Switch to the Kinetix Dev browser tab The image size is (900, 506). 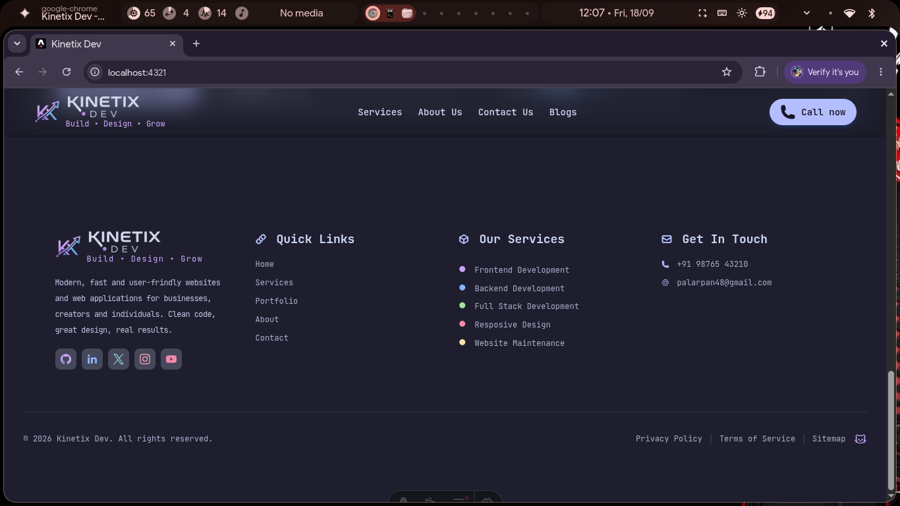pos(106,43)
